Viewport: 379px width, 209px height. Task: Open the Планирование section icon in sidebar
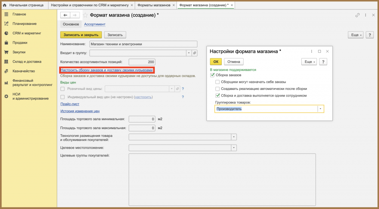[6, 24]
